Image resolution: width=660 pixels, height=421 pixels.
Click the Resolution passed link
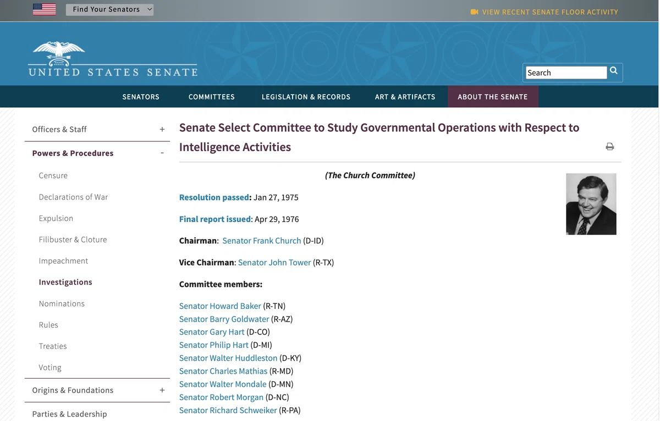(214, 197)
